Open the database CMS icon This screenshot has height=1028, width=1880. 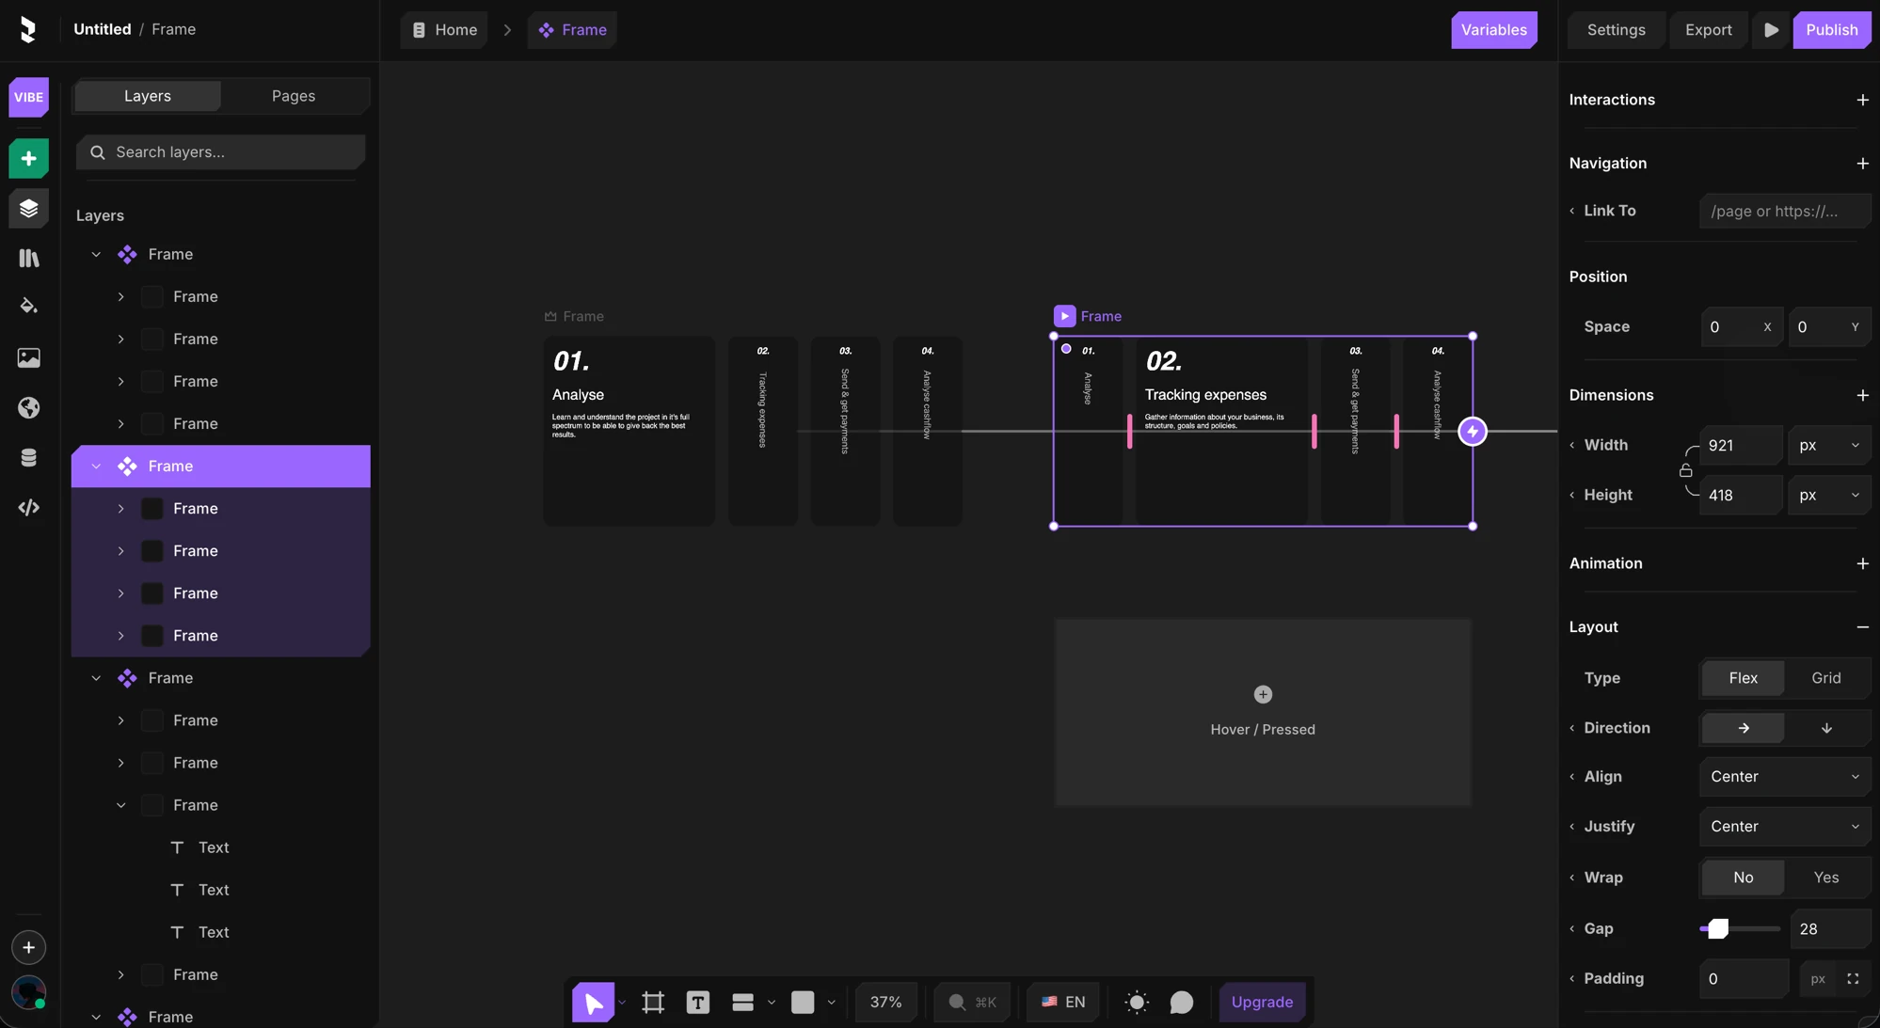pyautogui.click(x=28, y=457)
